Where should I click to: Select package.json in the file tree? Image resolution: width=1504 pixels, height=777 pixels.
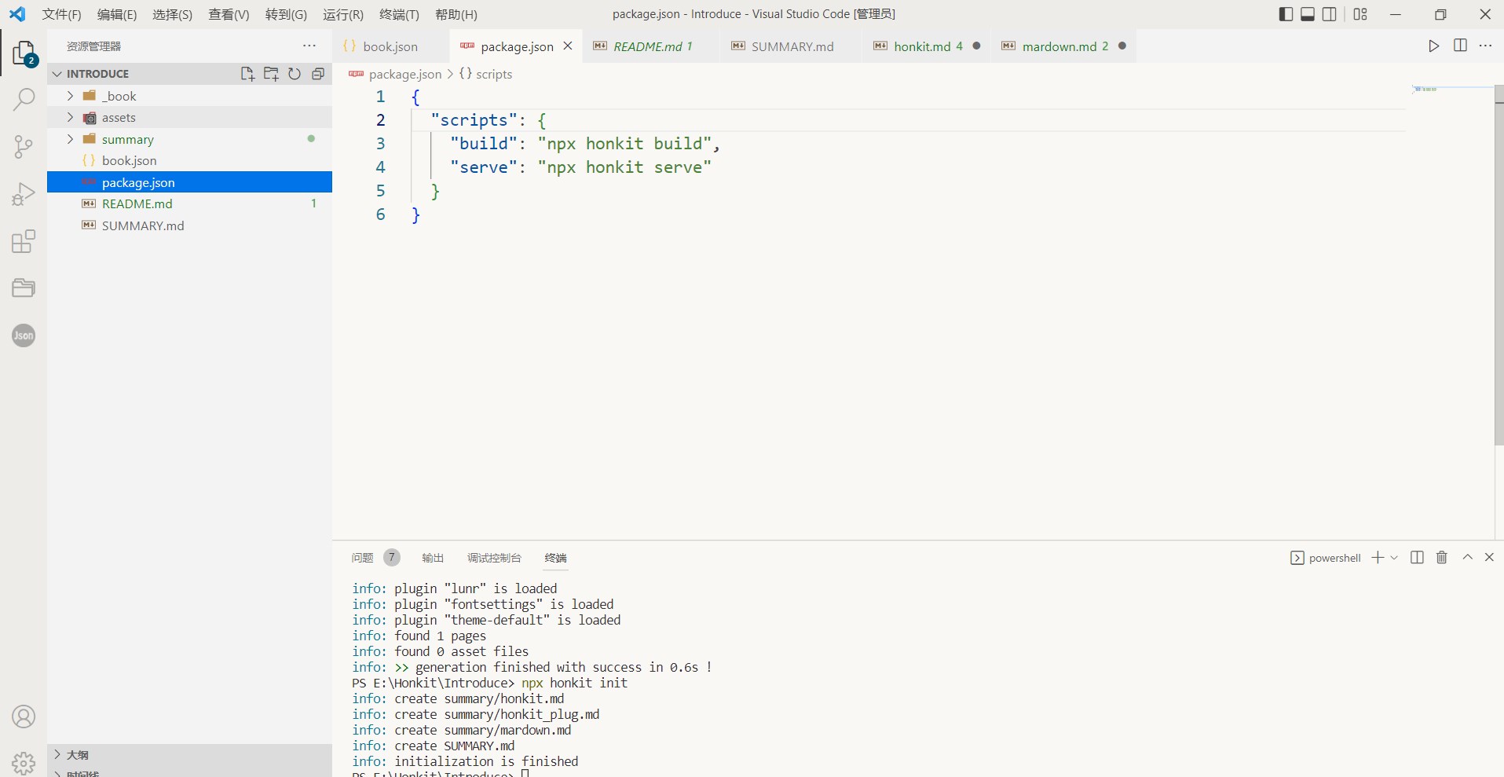189,182
